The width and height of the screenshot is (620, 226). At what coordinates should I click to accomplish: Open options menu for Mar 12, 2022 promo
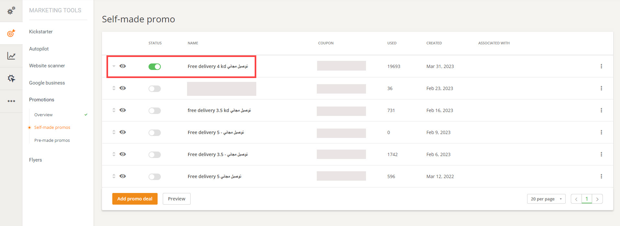pyautogui.click(x=601, y=176)
